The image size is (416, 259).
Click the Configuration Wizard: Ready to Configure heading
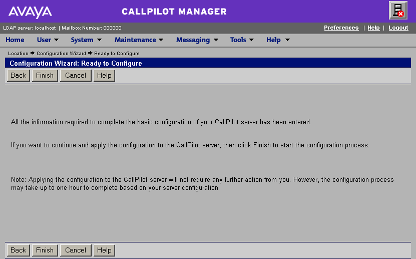tap(76, 63)
